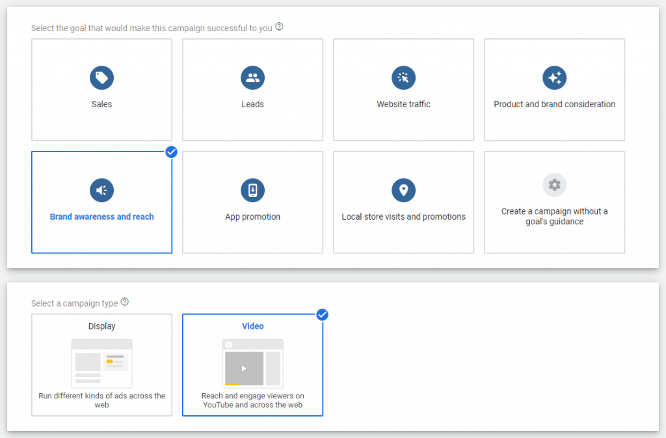Click the Website traffic cursor icon
Image resolution: width=666 pixels, height=438 pixels.
pos(403,78)
